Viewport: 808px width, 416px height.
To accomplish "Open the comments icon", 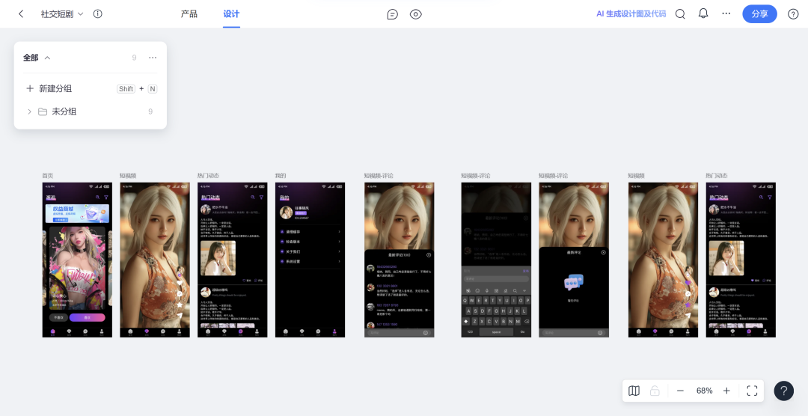I will point(392,13).
